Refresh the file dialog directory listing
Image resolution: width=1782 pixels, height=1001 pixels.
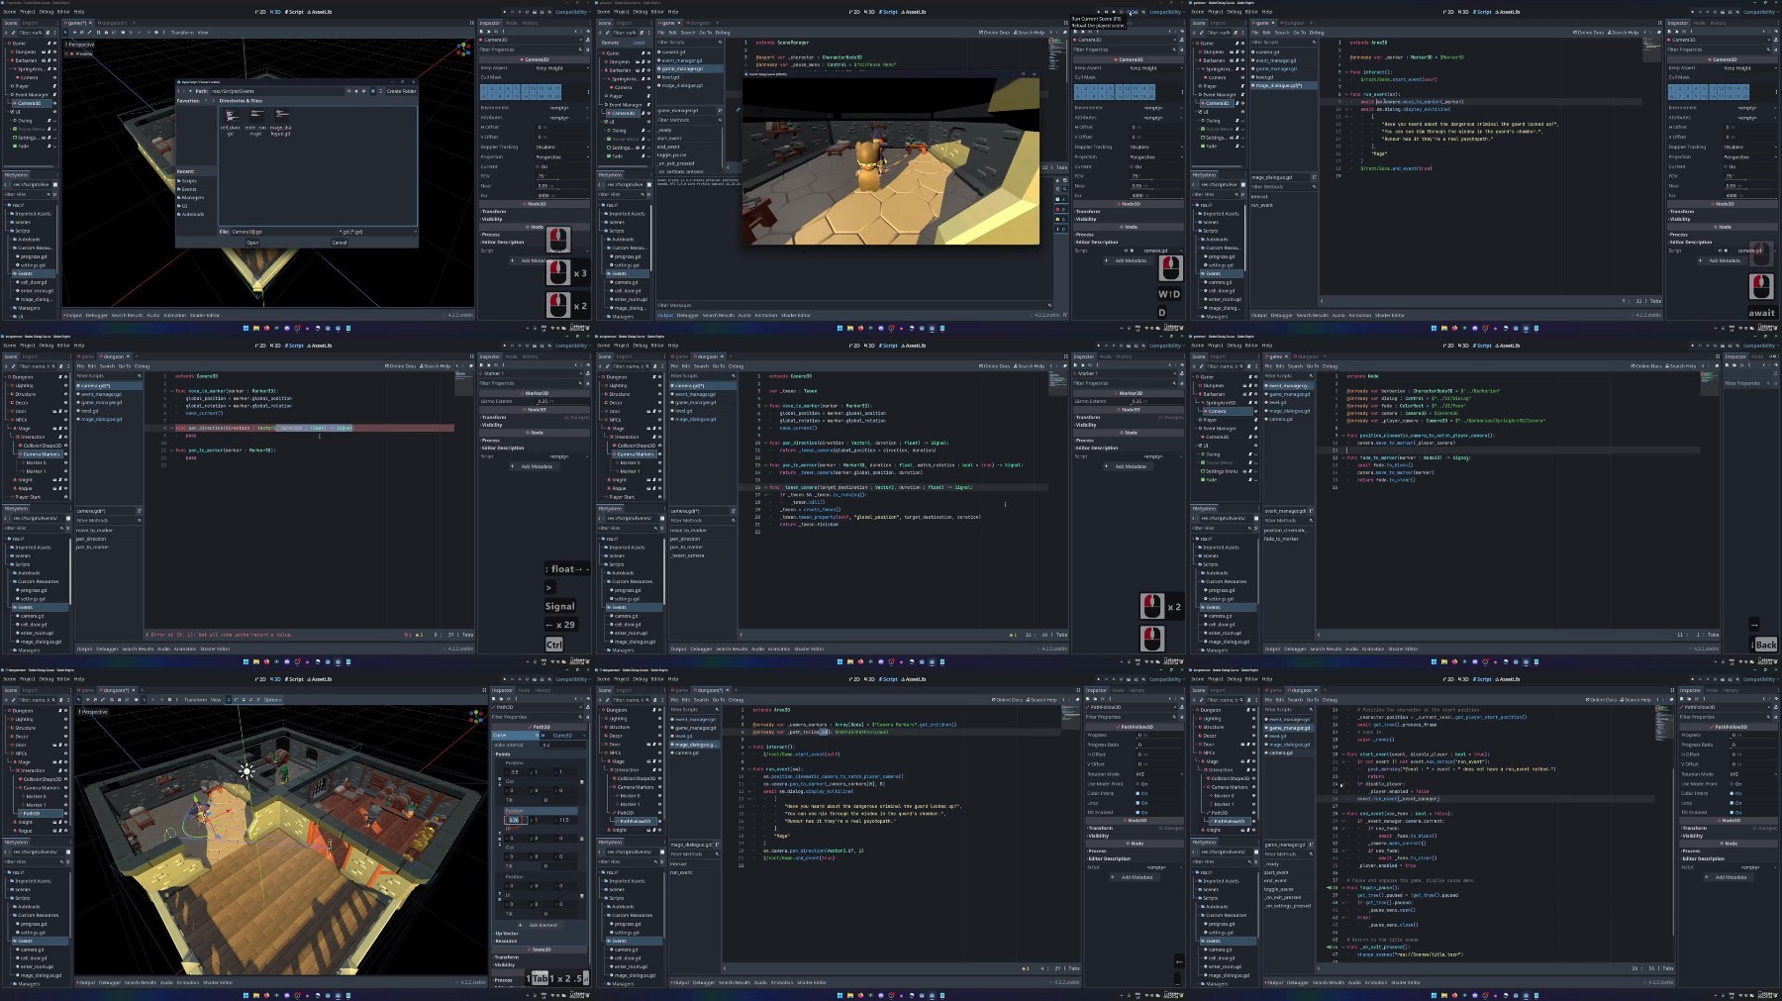(348, 91)
